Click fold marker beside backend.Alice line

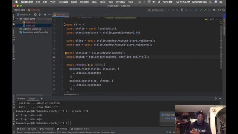pos(62,69)
